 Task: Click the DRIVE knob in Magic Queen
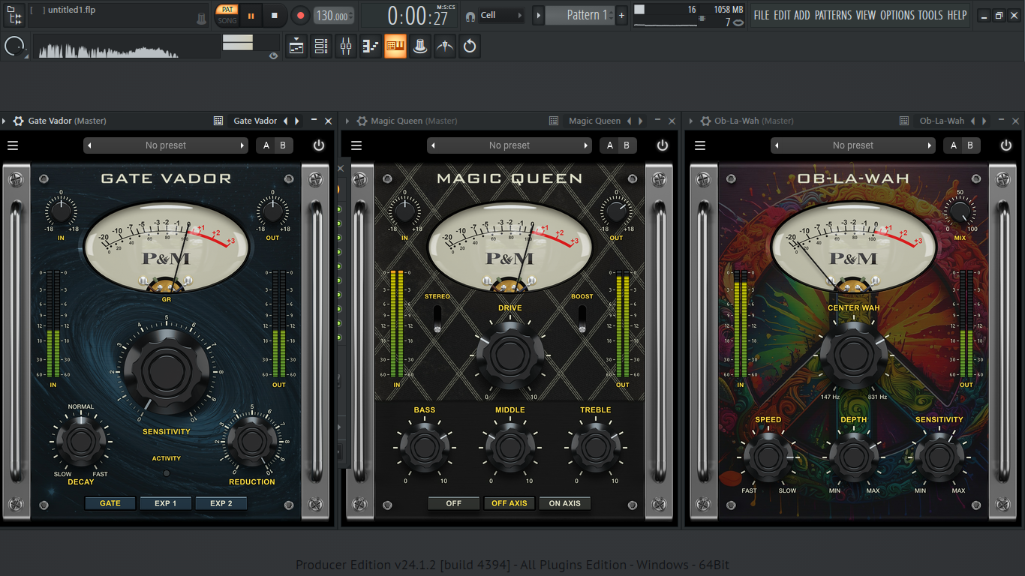pyautogui.click(x=509, y=355)
